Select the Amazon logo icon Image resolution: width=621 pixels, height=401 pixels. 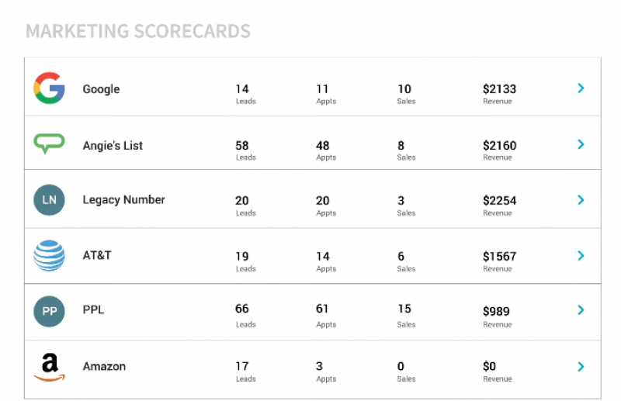pos(49,367)
